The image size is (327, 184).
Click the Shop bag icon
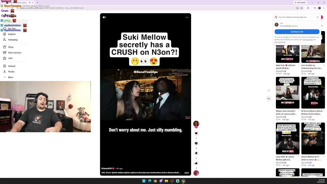pyautogui.click(x=5, y=47)
